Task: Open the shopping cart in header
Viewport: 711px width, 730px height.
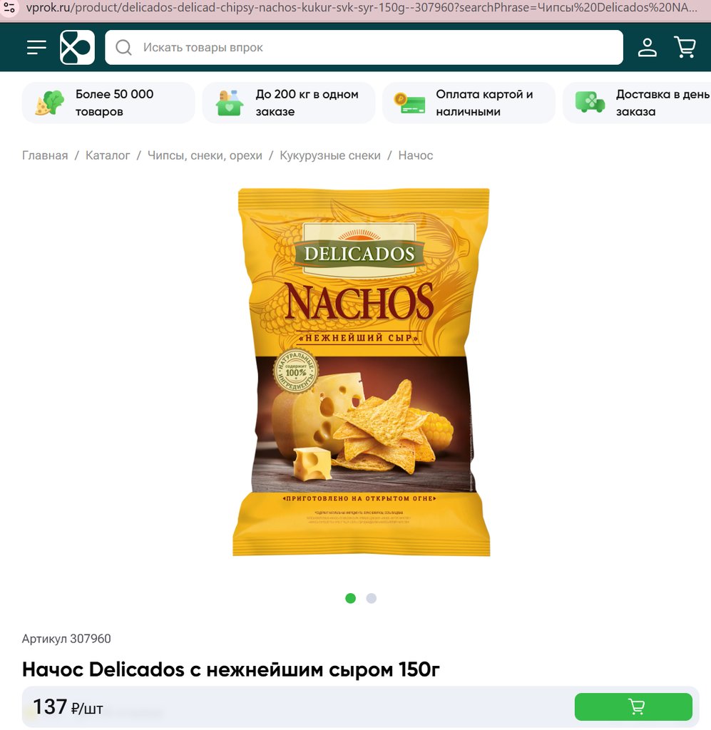Action: 685,47
